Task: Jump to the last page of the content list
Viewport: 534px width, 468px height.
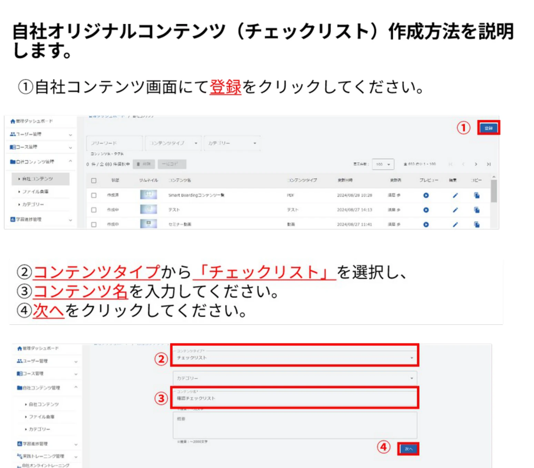Action: [488, 164]
